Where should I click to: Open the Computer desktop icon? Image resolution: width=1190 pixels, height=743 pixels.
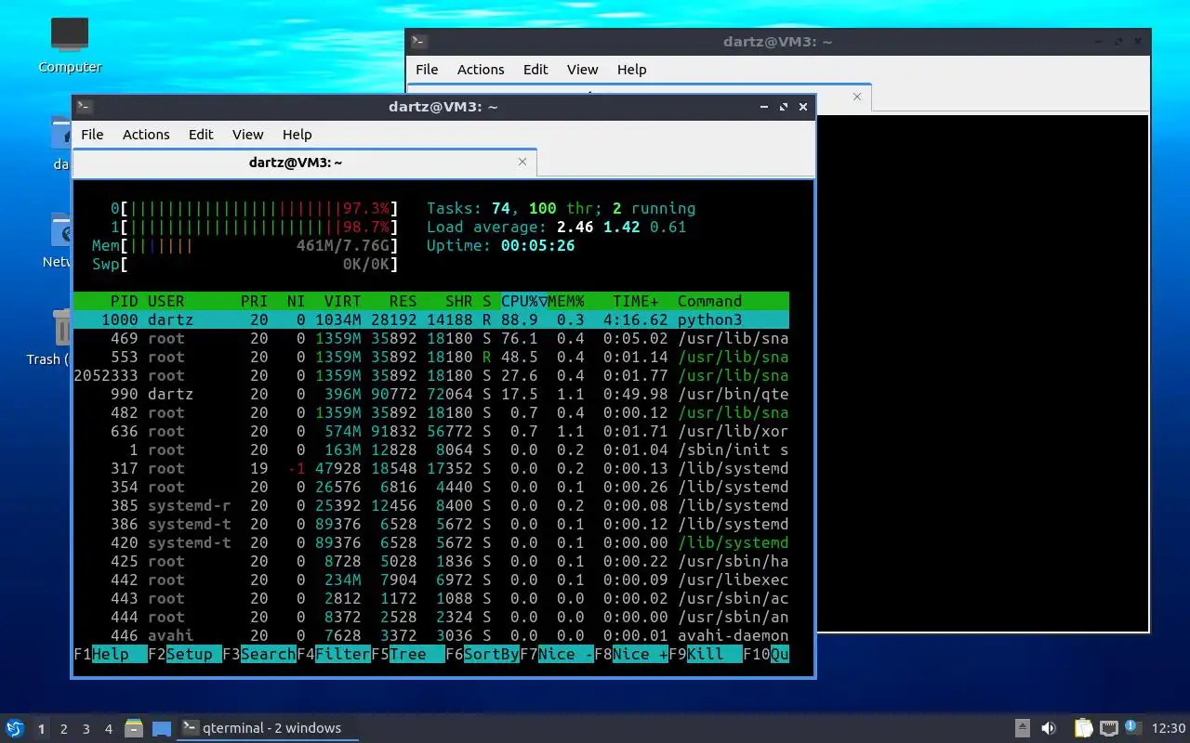70,45
